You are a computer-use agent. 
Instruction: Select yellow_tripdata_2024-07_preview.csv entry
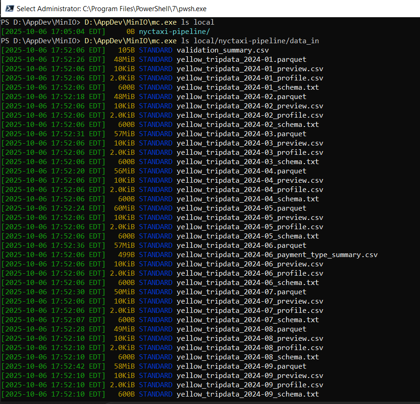[x=250, y=301]
